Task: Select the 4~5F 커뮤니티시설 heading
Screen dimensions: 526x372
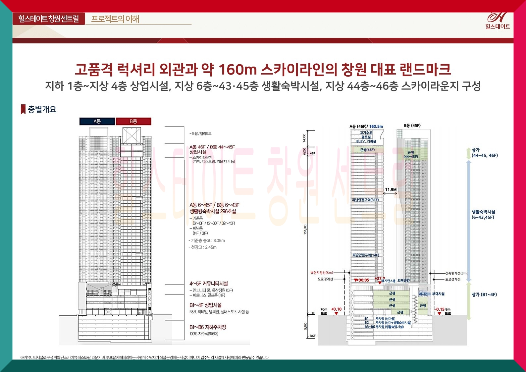Action: [x=209, y=284]
